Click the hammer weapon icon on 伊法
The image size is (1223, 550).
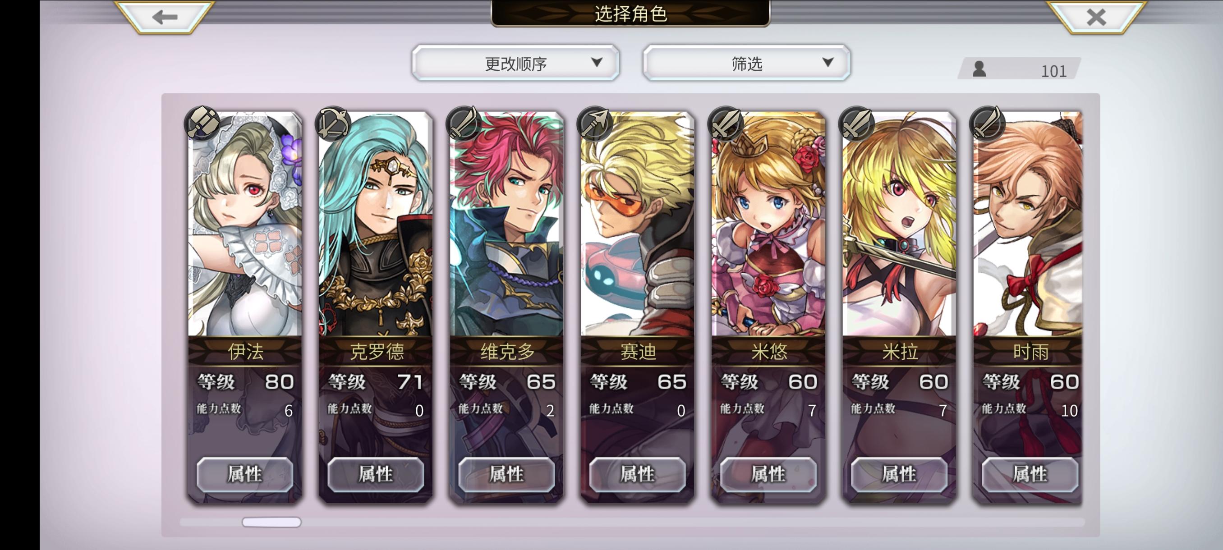click(202, 124)
